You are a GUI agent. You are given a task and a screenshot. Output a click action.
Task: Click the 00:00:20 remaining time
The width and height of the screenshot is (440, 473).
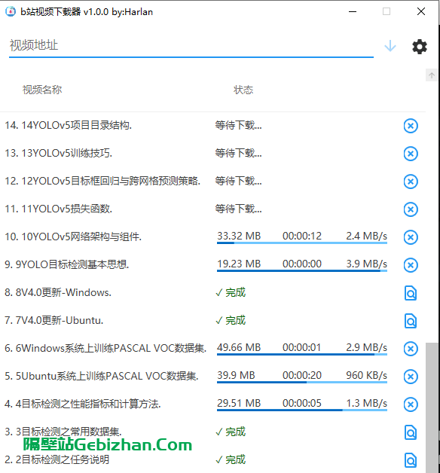point(302,375)
